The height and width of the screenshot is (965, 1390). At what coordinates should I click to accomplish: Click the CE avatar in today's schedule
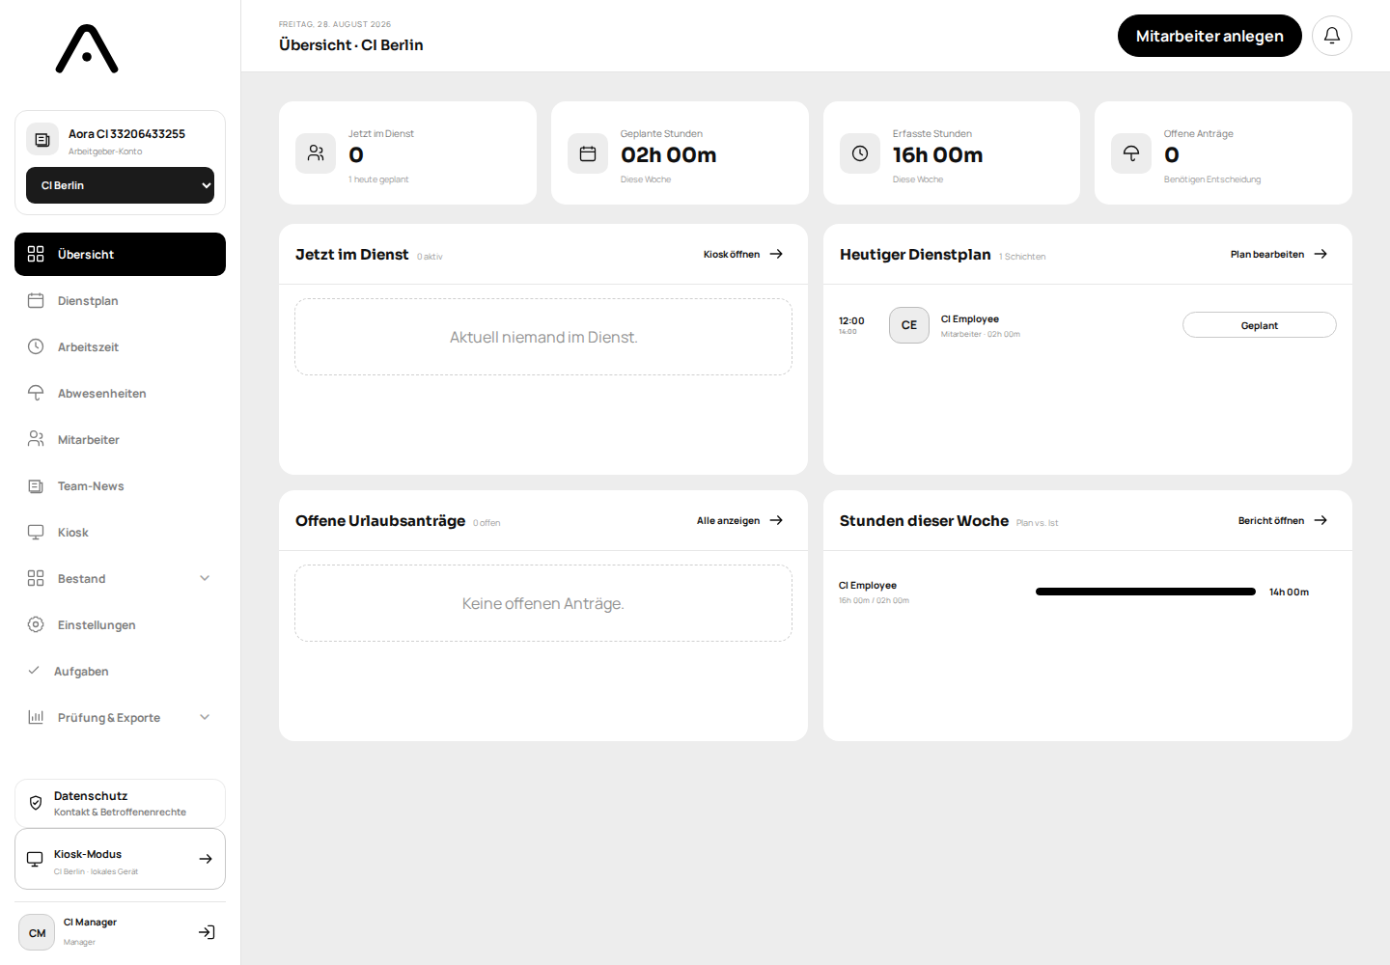[x=909, y=325]
